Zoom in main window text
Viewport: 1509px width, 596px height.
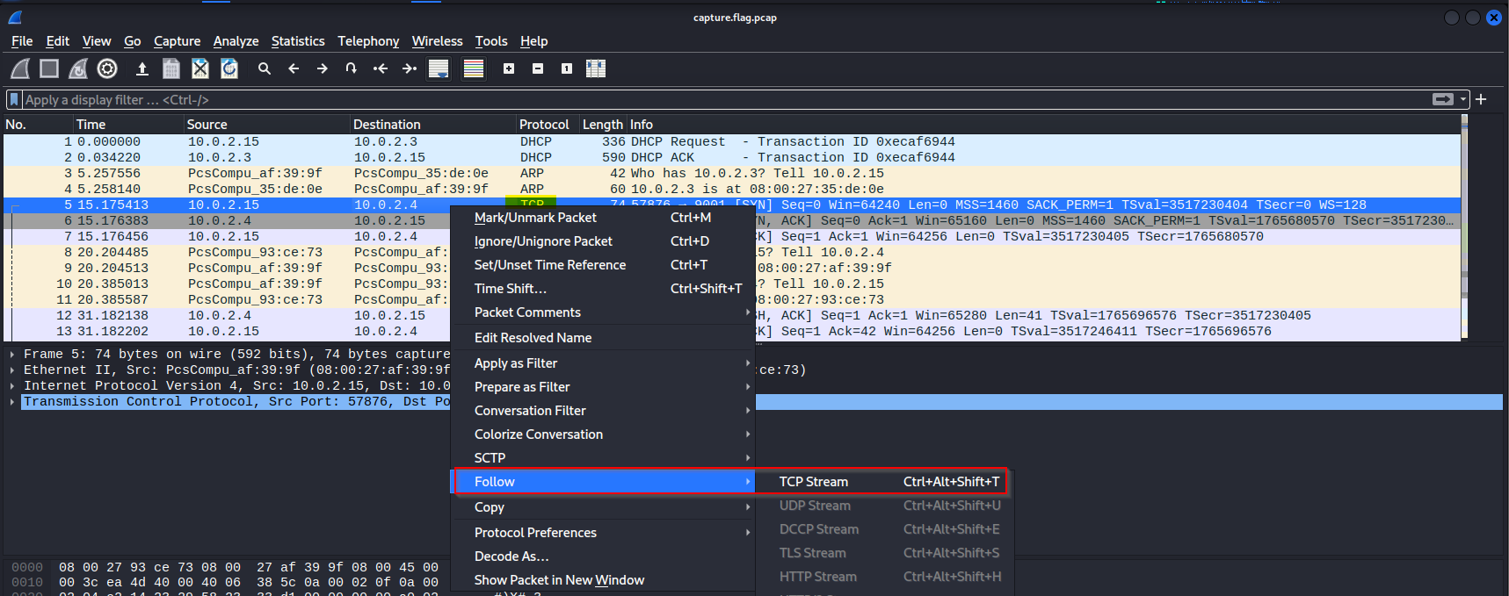coord(509,68)
